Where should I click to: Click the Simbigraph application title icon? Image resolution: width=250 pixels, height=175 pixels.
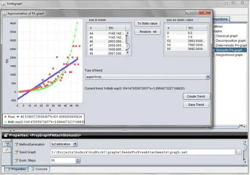coord(4,4)
